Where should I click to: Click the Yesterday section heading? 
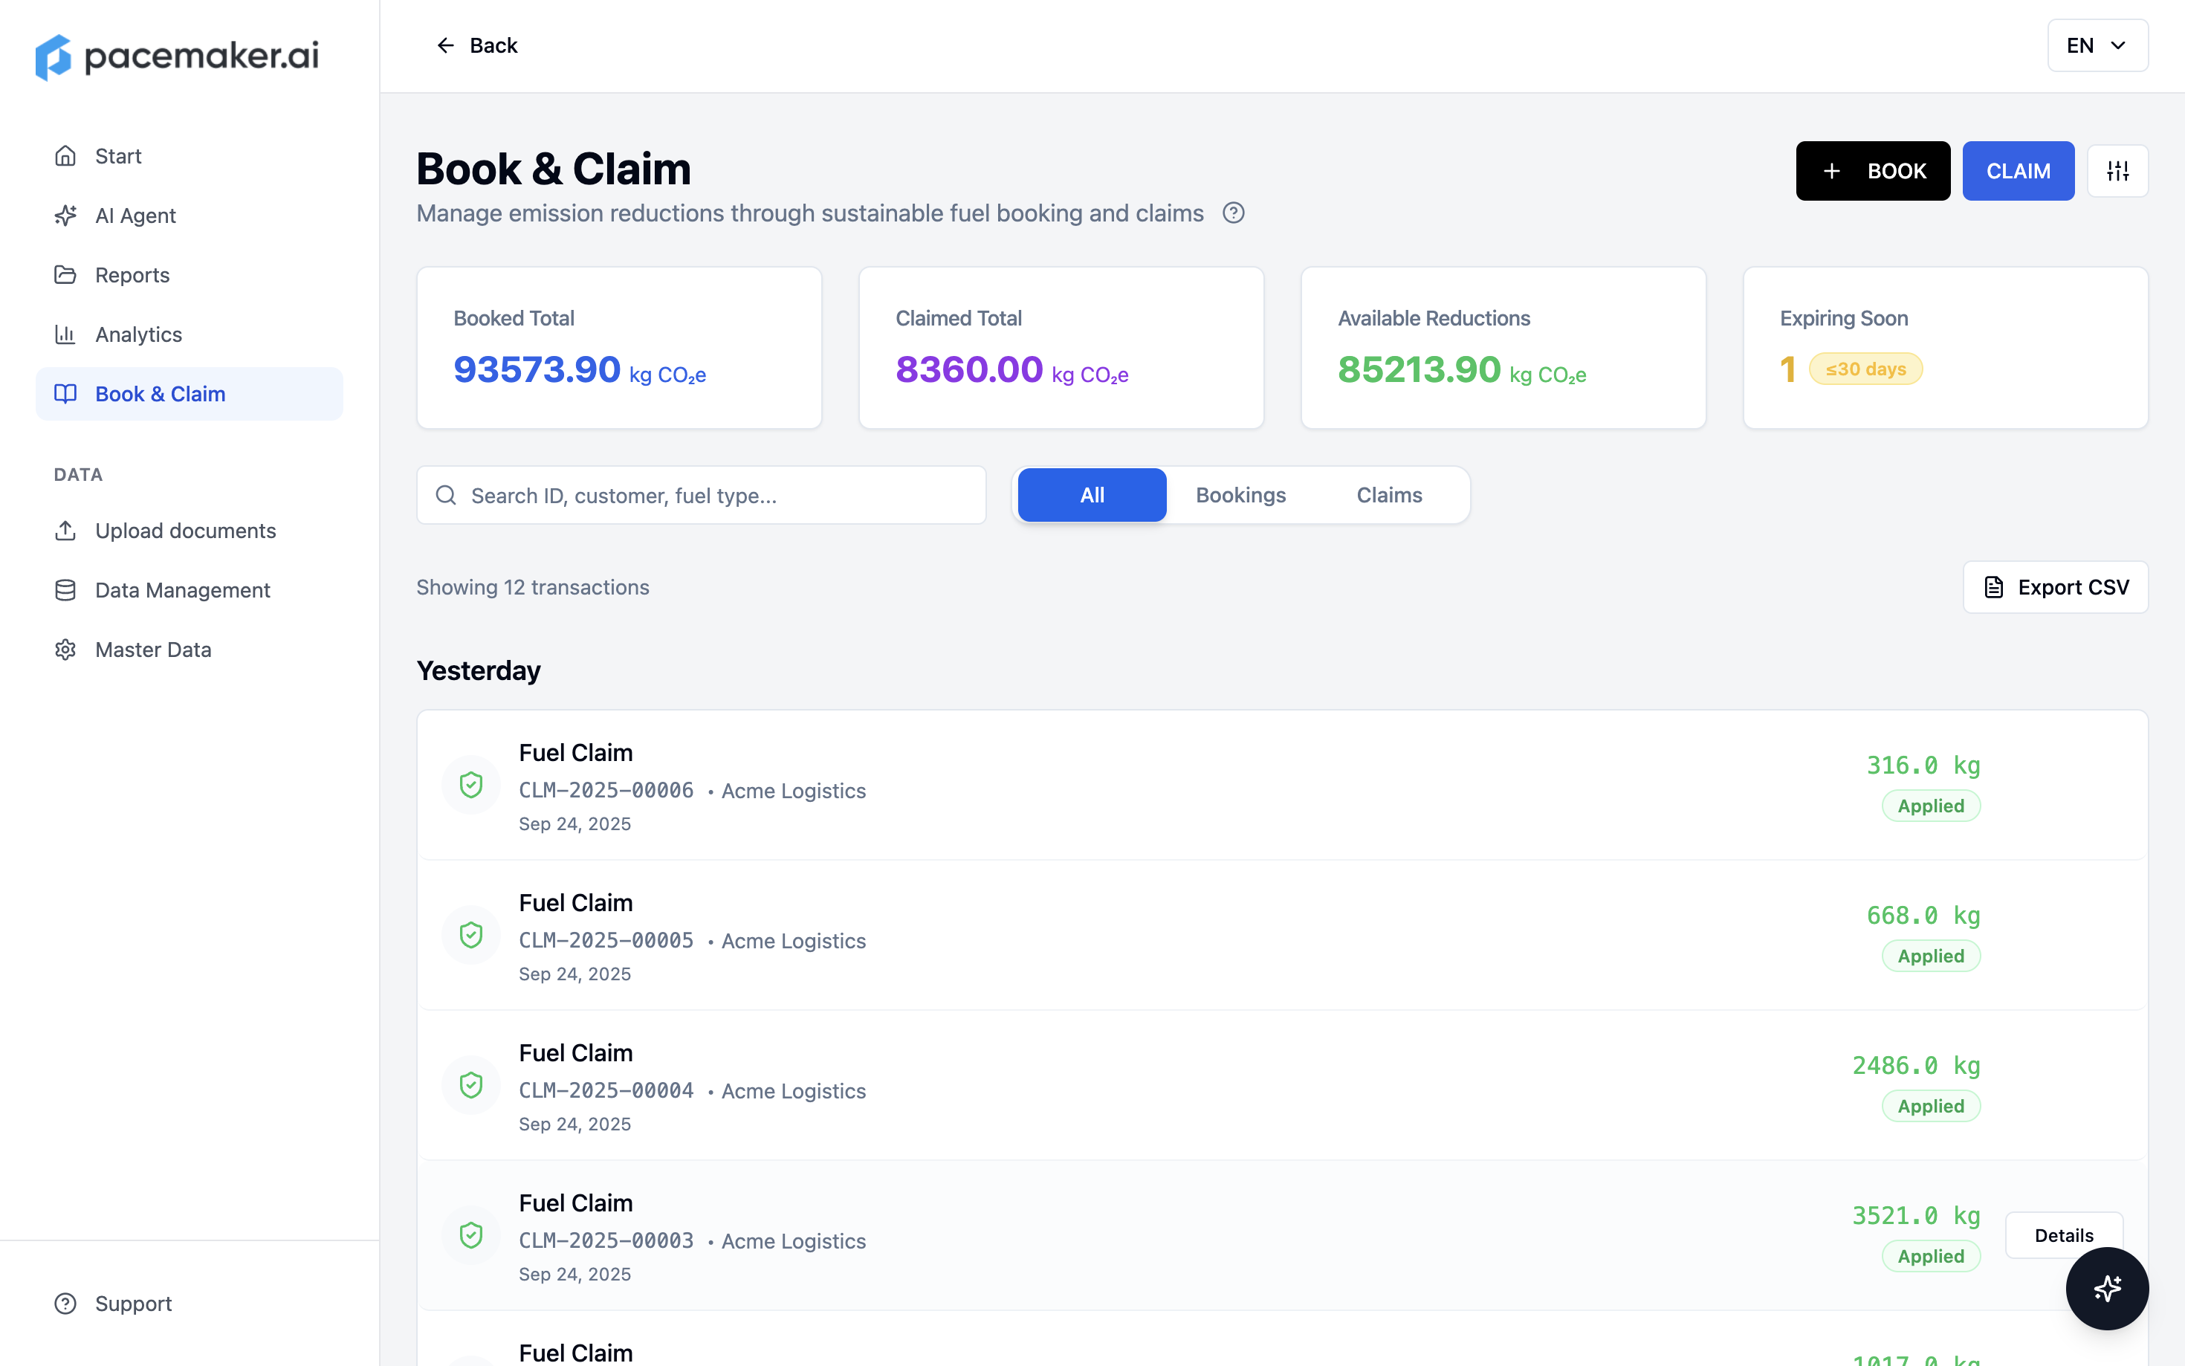[478, 670]
